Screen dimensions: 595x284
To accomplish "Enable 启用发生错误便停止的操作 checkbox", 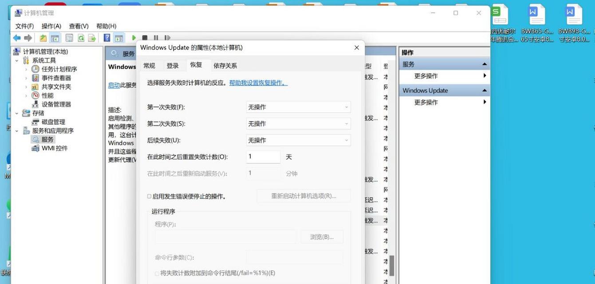I will point(149,196).
